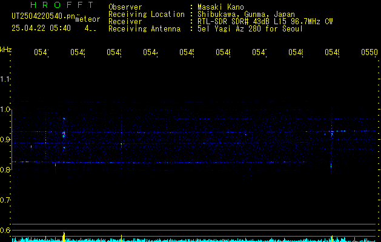The height and width of the screenshot is (242, 381).
Task: Click the 0548 time axis marker
Action: coord(296,52)
